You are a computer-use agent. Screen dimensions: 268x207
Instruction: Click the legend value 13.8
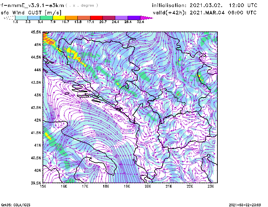78,22
